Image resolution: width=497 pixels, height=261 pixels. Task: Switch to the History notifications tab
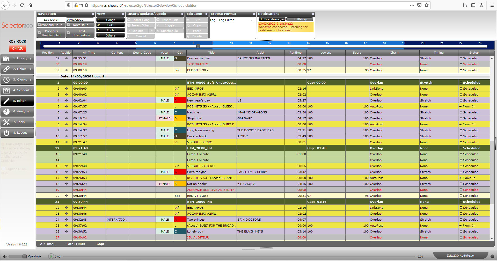[300, 19]
